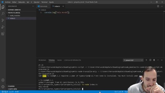Open the CONSOLA DE DEPURACIÓN tab
The image size is (165, 93).
tap(72, 60)
